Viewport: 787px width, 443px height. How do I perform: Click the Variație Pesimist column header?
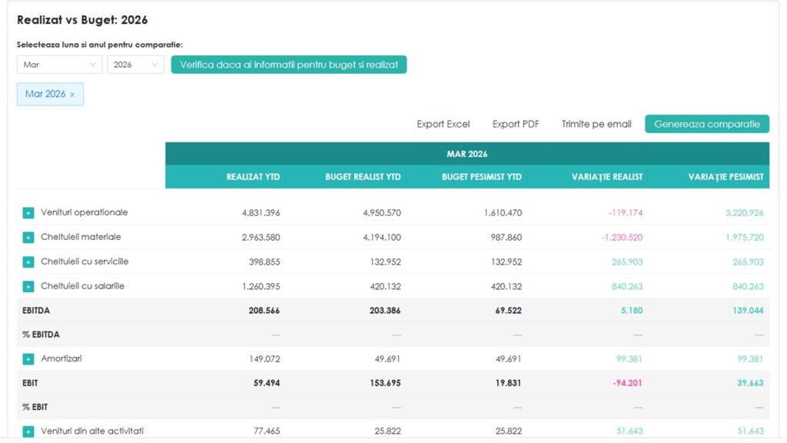(x=726, y=177)
